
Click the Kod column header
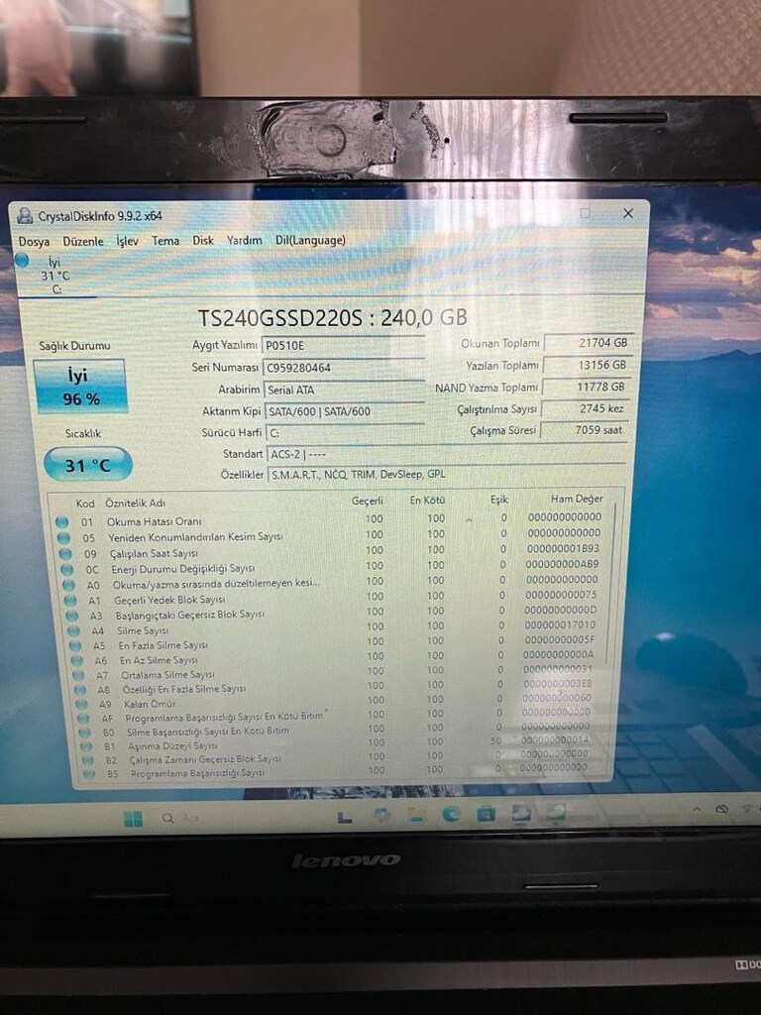(x=85, y=503)
